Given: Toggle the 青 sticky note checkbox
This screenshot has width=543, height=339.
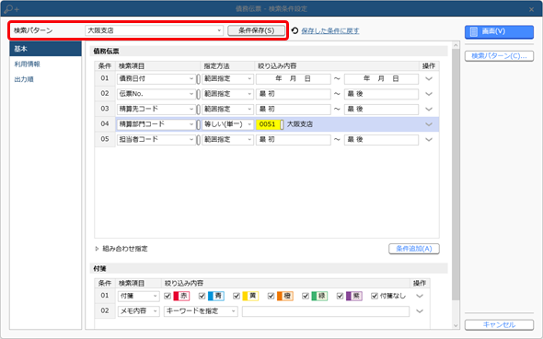Looking at the screenshot, I should point(202,296).
